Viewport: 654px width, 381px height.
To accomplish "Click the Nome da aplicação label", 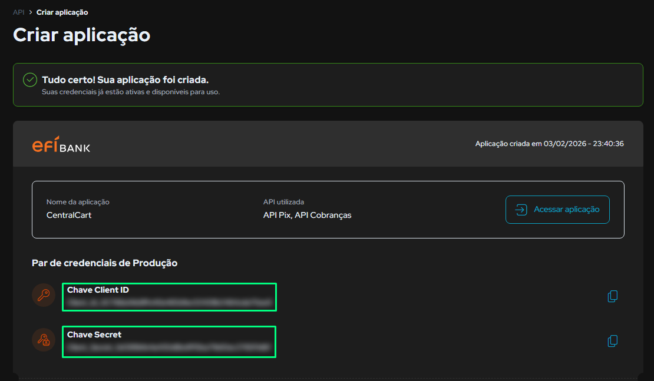I will coord(78,202).
